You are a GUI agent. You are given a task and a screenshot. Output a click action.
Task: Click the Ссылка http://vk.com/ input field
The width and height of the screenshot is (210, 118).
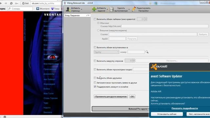[x=165, y=26]
